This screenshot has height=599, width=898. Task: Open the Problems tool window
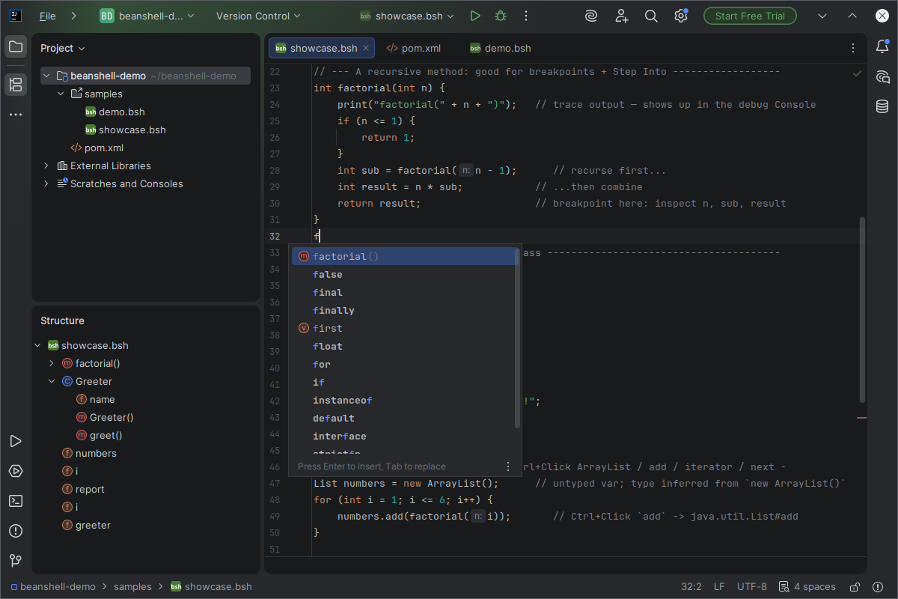pyautogui.click(x=15, y=531)
